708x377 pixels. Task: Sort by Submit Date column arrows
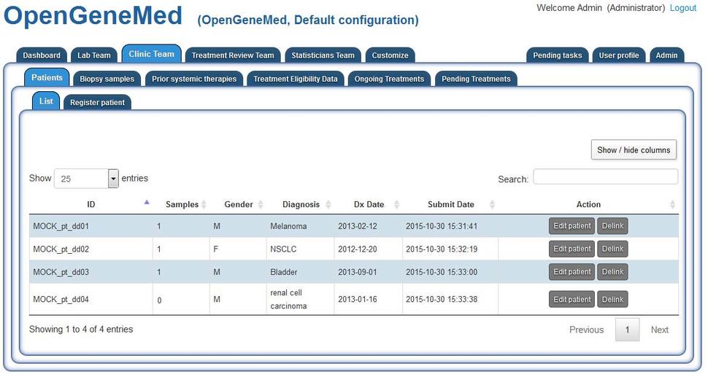[x=492, y=205]
